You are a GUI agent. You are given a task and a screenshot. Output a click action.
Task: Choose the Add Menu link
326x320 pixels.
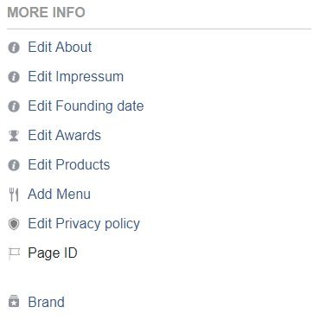(x=59, y=194)
